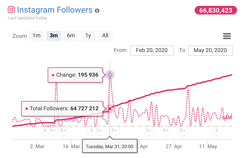Click the R+ marker right of cursor line
Viewport: 242px width, 158px height.
click(x=114, y=131)
